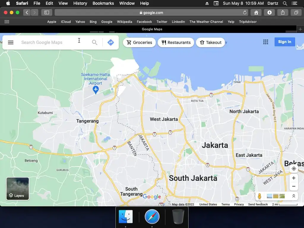Image resolution: width=304 pixels, height=228 pixels.
Task: Open the File menu
Action: click(x=37, y=3)
